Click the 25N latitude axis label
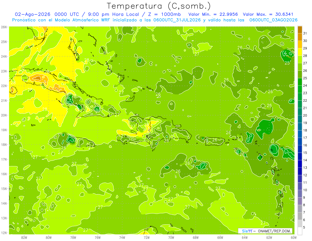Viewport: 312px width, 241px height. tap(4, 42)
